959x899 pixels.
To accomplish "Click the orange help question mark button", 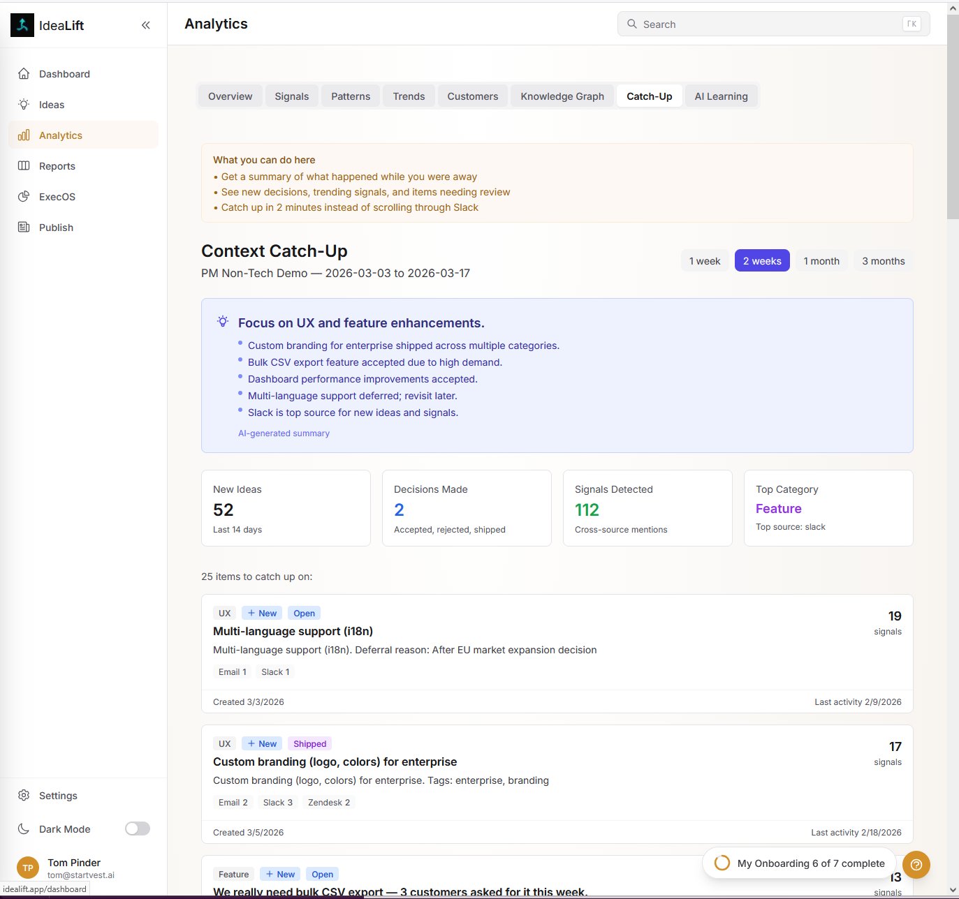I will click(916, 865).
